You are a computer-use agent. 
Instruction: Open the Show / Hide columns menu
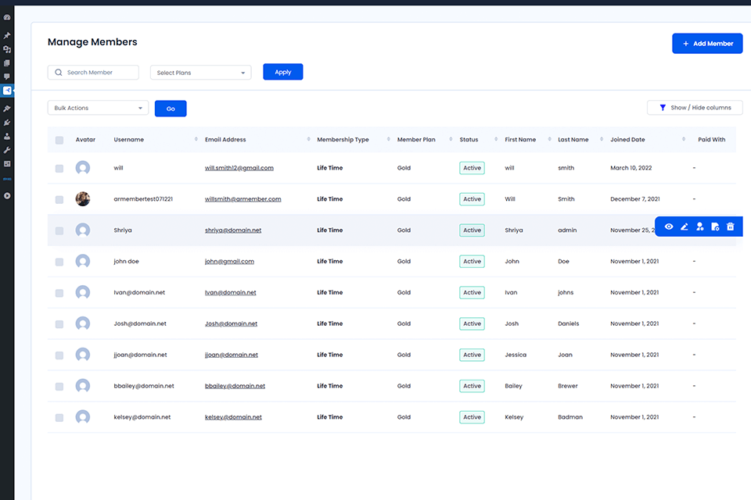point(695,108)
